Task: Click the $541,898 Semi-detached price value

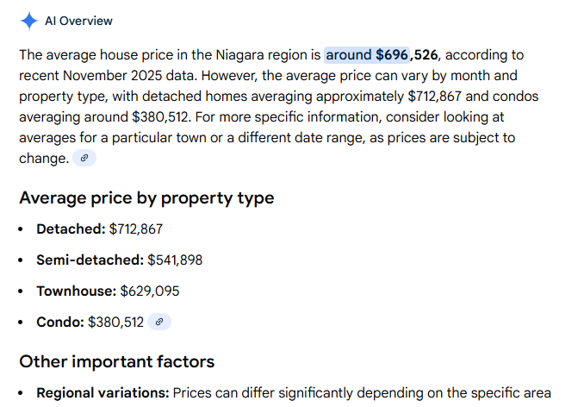Action: tap(175, 260)
